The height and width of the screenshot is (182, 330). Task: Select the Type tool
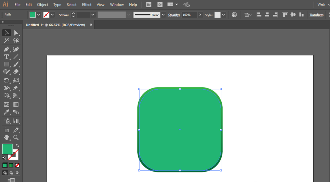(x=7, y=57)
